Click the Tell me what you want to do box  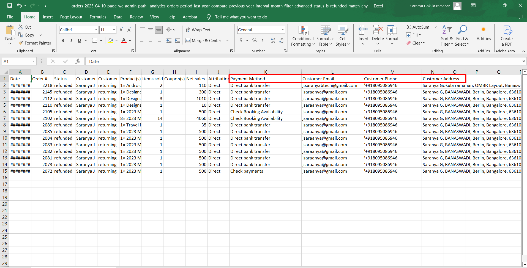pos(241,17)
